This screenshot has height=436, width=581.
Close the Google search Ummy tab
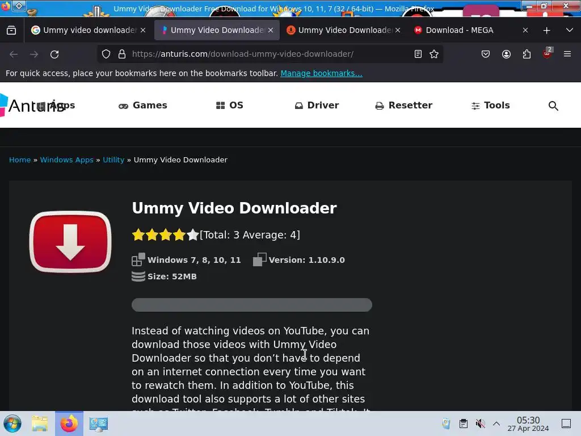[x=143, y=31]
